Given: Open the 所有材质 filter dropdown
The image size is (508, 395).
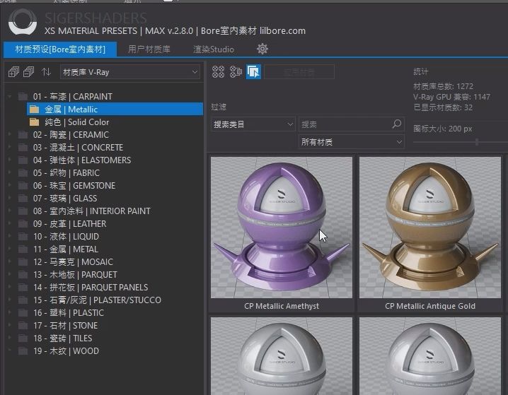Looking at the screenshot, I should coord(351,142).
